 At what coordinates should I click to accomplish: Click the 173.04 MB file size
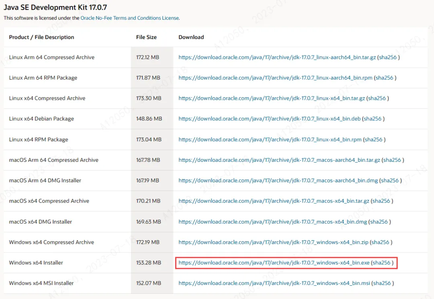149,140
